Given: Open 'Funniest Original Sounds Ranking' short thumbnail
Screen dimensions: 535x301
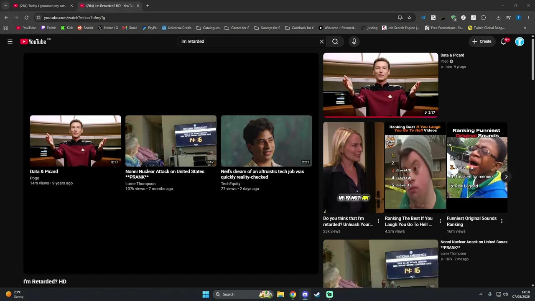Looking at the screenshot, I should click(477, 168).
